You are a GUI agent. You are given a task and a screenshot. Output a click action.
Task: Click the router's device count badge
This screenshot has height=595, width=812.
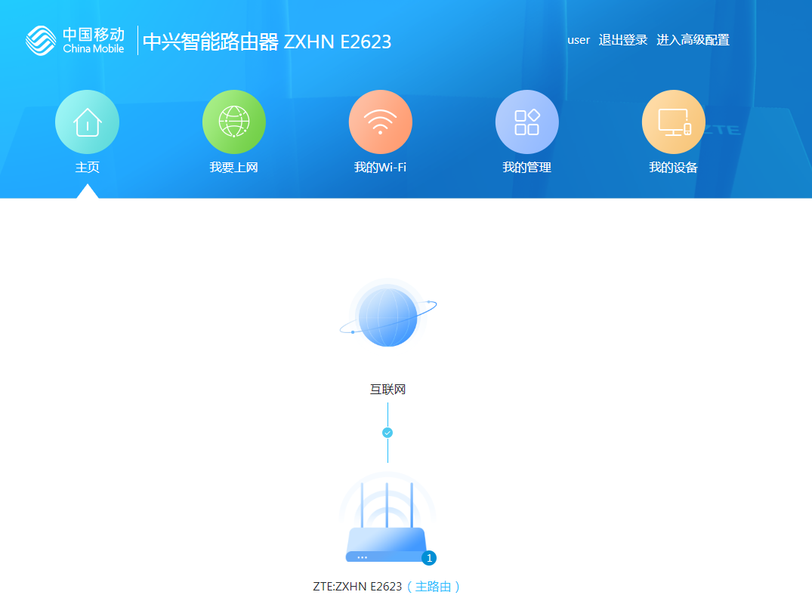click(429, 558)
